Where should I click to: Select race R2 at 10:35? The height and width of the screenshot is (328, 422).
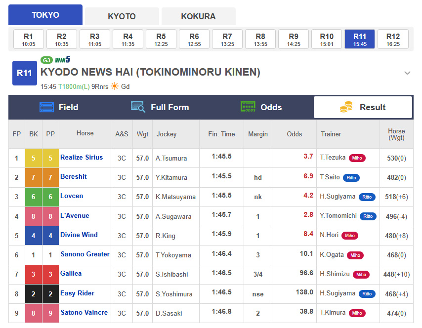(62, 40)
